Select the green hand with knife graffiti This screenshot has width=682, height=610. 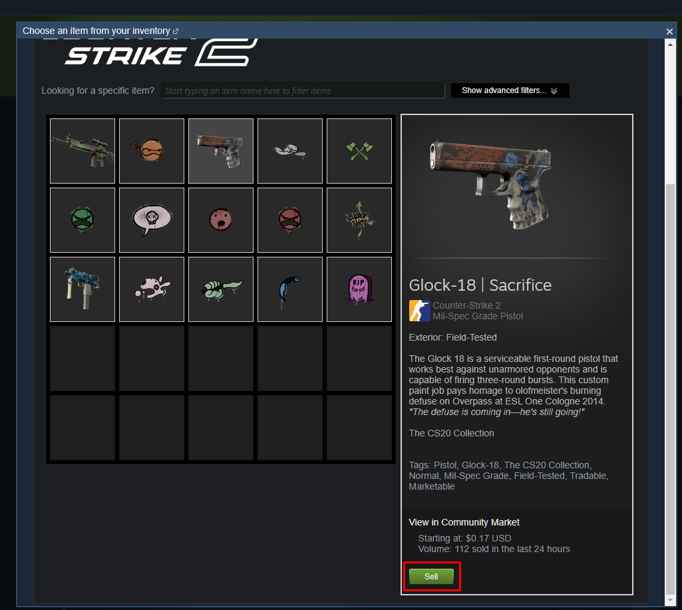tap(220, 289)
